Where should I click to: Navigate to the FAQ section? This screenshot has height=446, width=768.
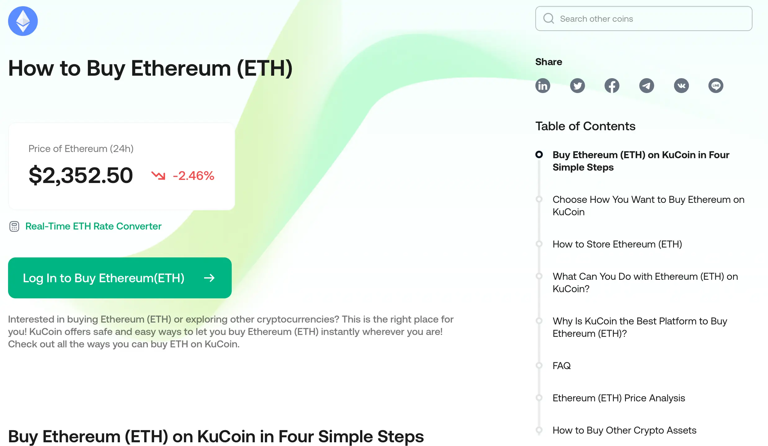point(561,366)
